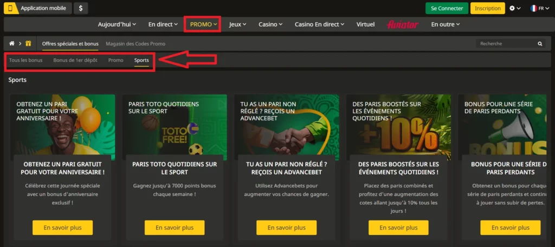Click En savoir plus for paris perdants bonus
This screenshot has height=247, width=555.
pyautogui.click(x=511, y=227)
